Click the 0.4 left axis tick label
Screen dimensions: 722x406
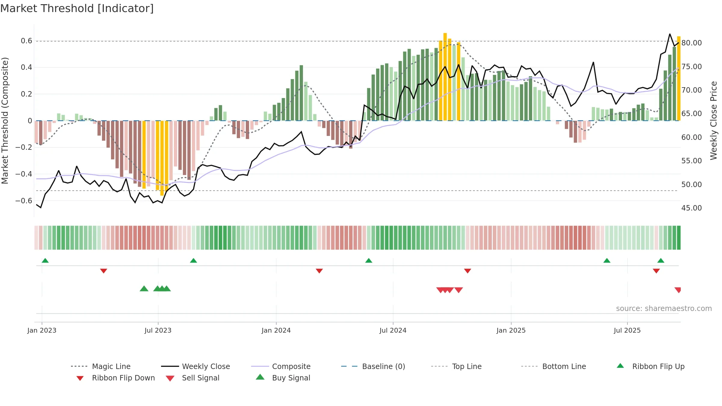[x=26, y=67]
